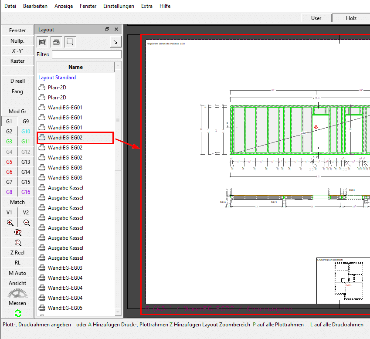Toggle the cyan group G10

26,132
